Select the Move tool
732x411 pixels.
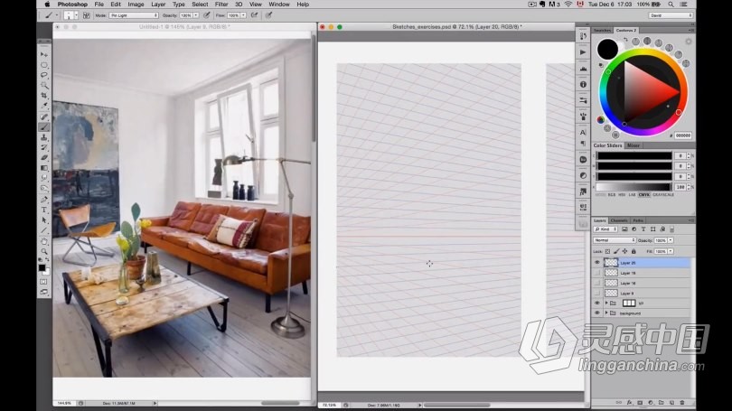(43, 54)
